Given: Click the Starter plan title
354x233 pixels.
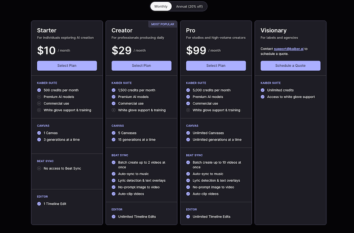Looking at the screenshot, I should tap(47, 31).
